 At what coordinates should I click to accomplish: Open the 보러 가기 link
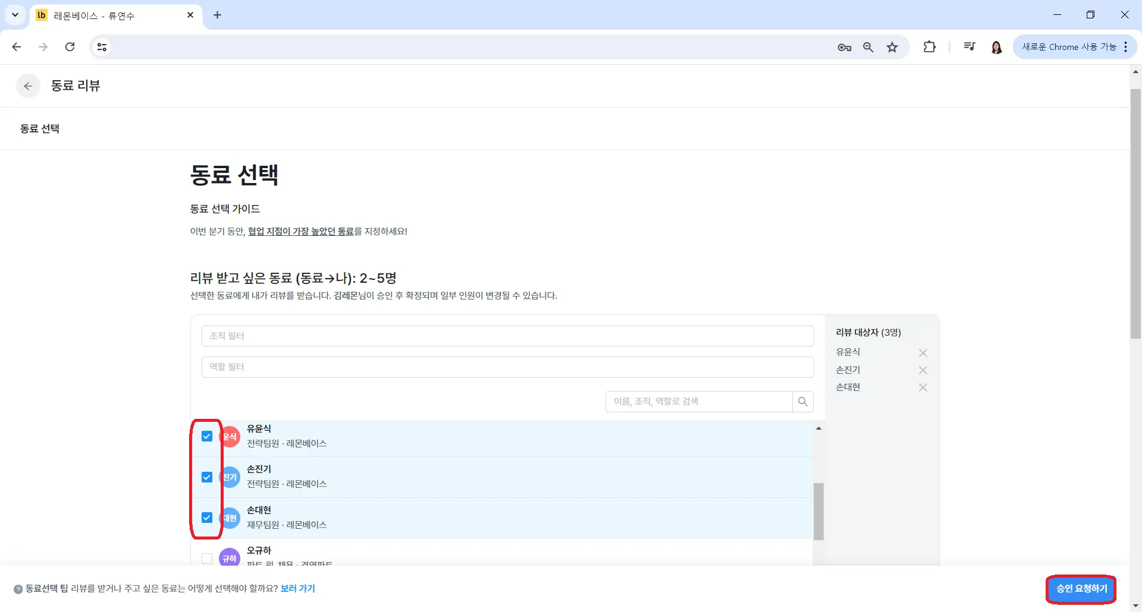[x=298, y=589]
